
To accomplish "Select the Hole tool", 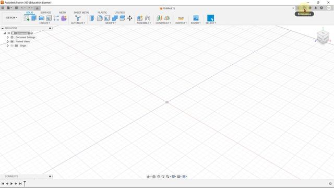I will coord(49,18).
